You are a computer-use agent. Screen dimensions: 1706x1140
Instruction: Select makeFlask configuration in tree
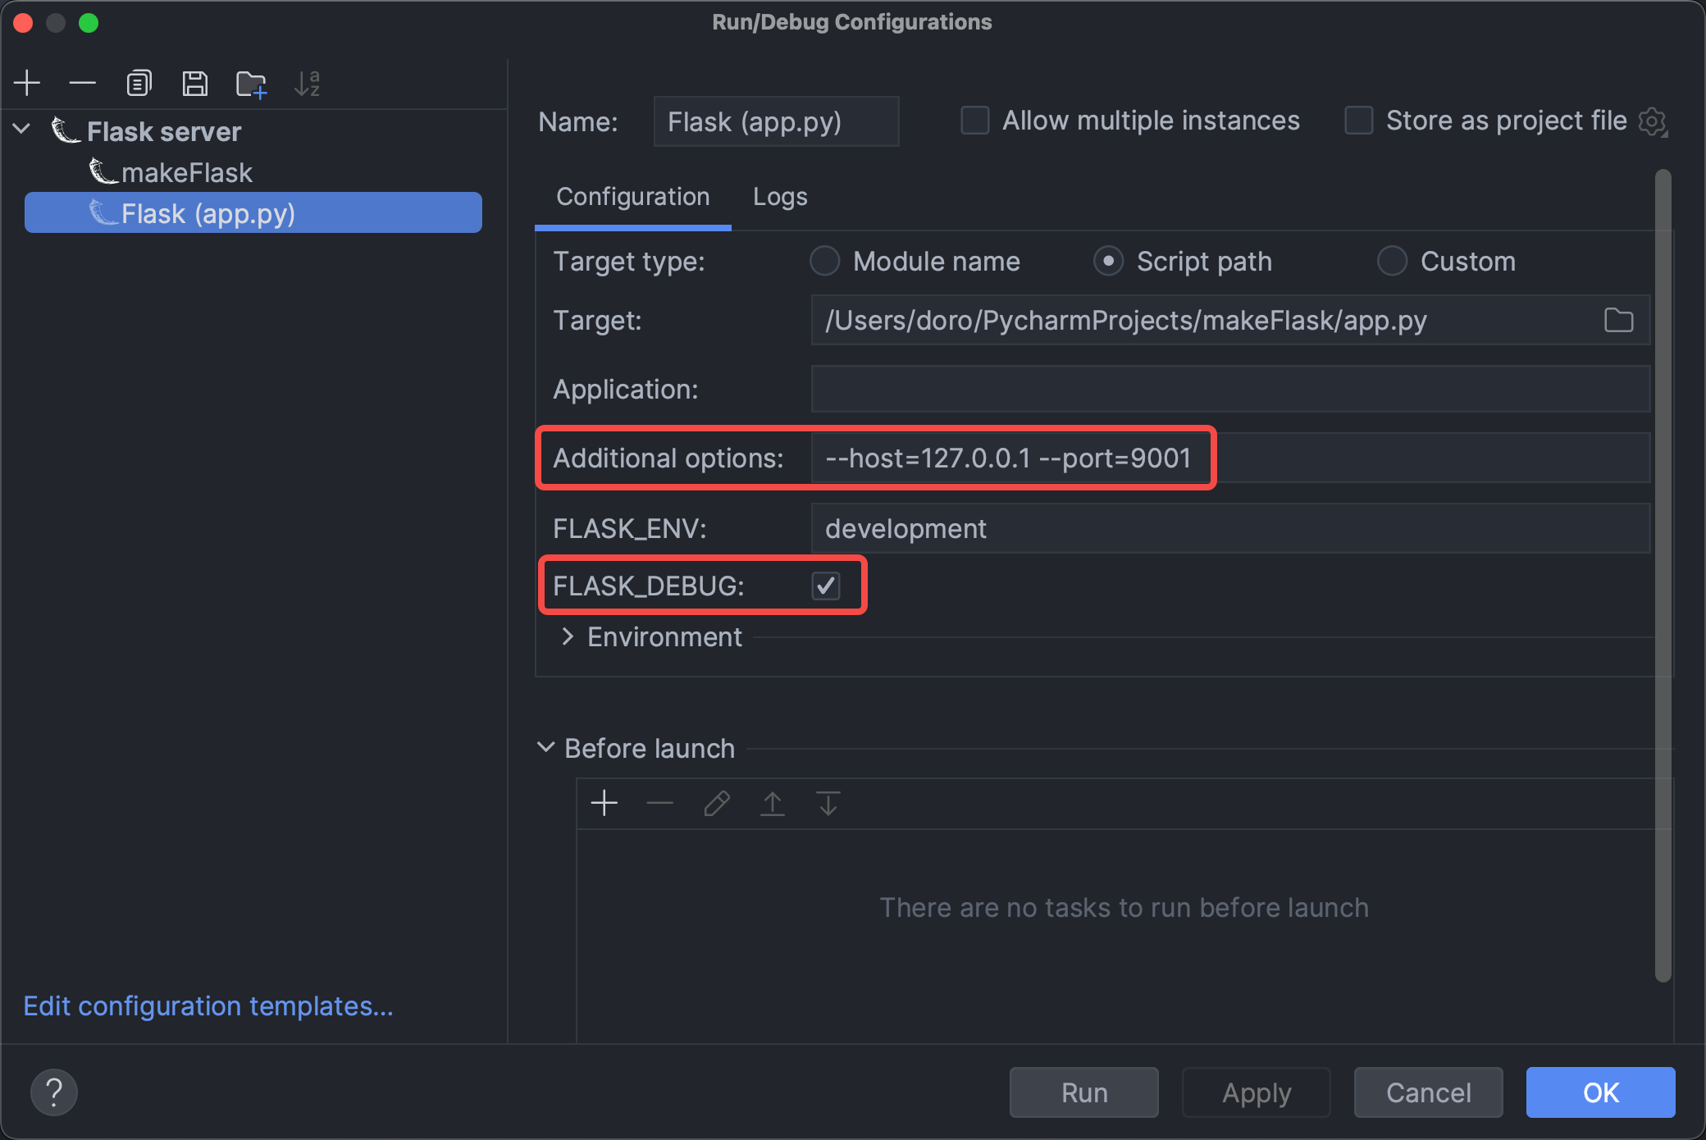[x=186, y=172]
